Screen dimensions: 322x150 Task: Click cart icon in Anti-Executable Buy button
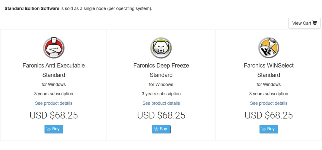[48, 129]
